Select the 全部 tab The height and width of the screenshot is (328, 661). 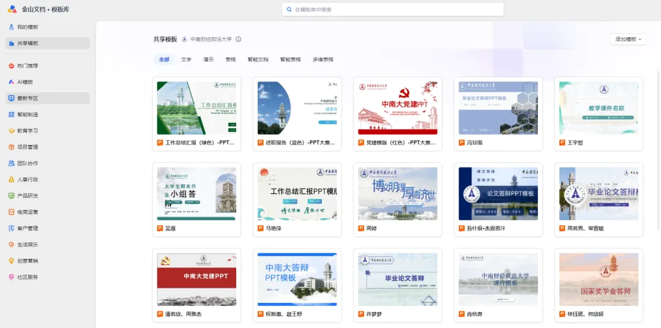(x=164, y=59)
